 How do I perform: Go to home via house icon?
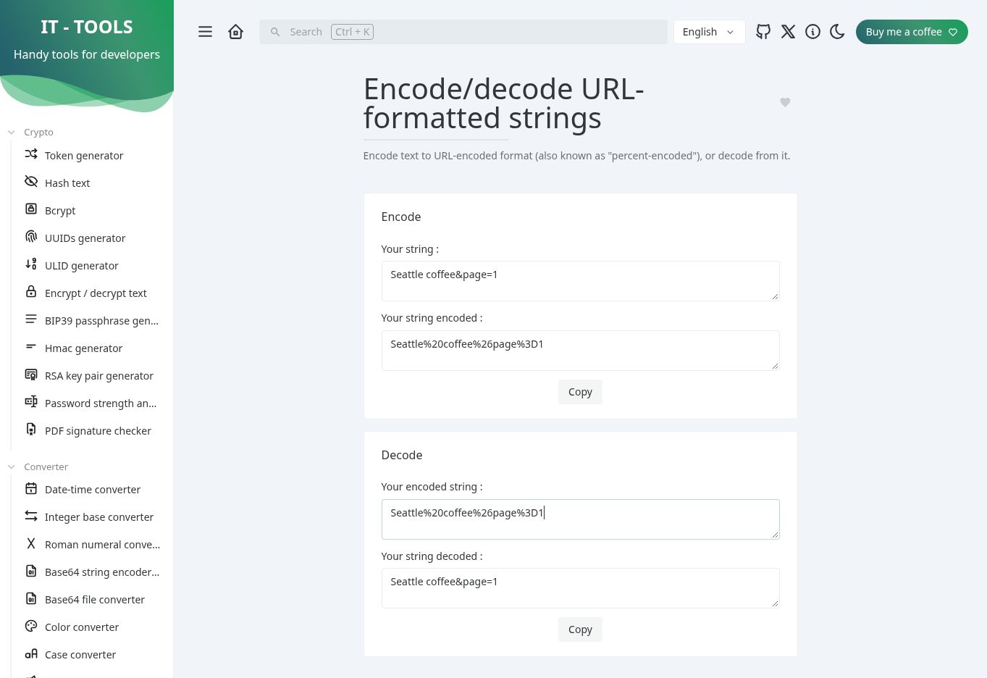[x=235, y=32]
